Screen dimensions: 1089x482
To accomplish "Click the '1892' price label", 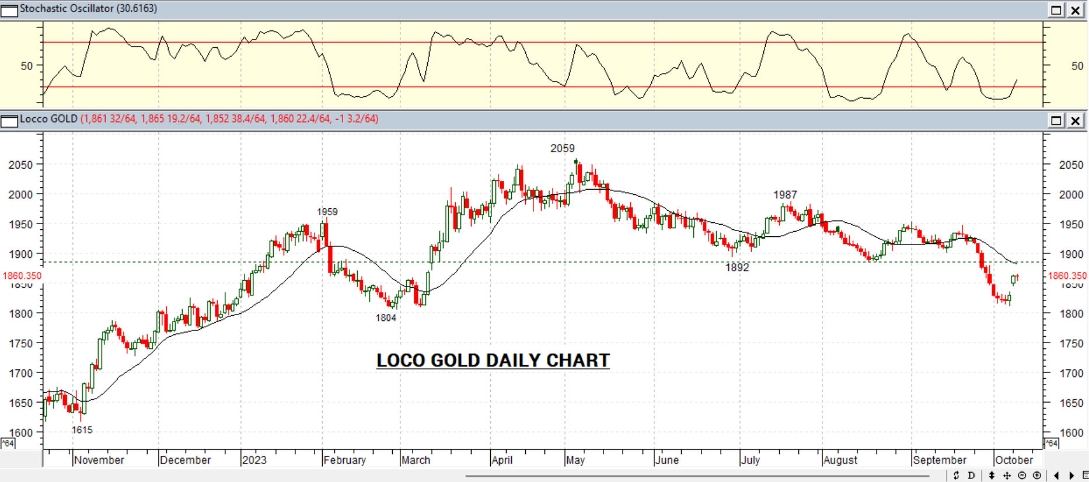I will (x=737, y=267).
